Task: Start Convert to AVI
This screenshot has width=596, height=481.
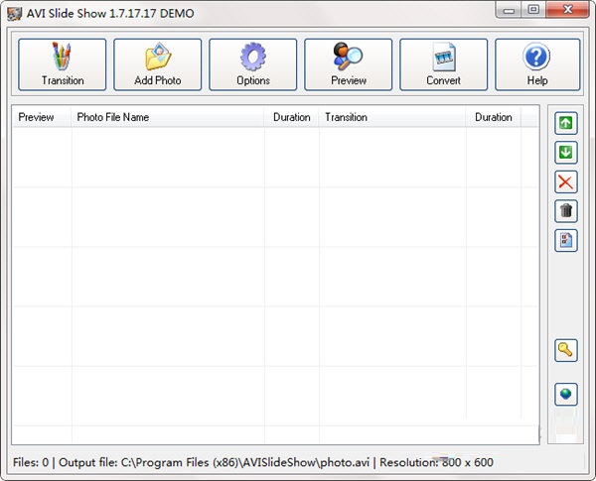Action: point(444,64)
